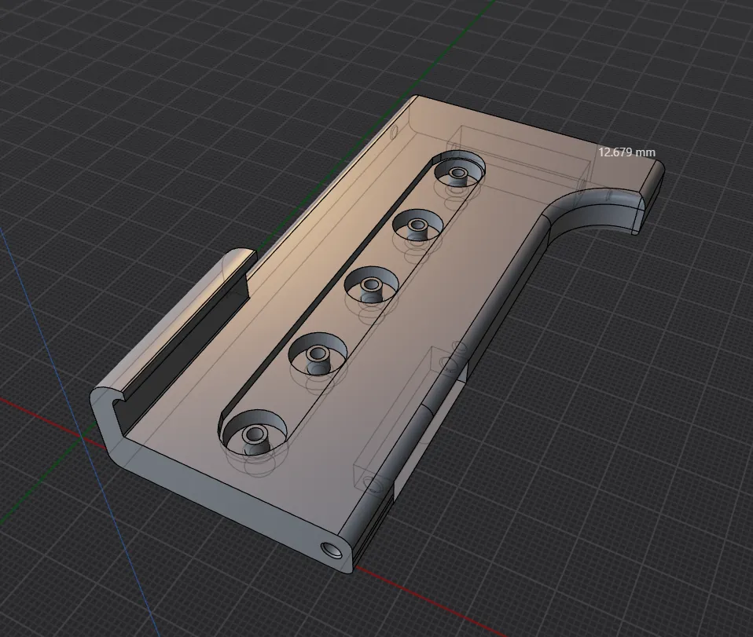Click the small round hole on the front corner
This screenshot has height=637, width=753.
pyautogui.click(x=332, y=550)
